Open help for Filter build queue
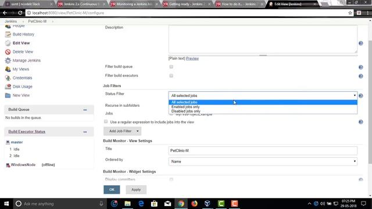The height and width of the screenshot is (209, 372). [x=360, y=67]
